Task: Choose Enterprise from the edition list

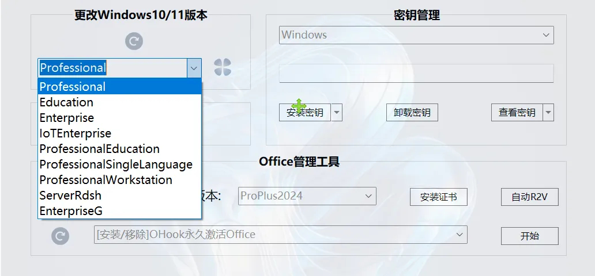Action: click(119, 118)
